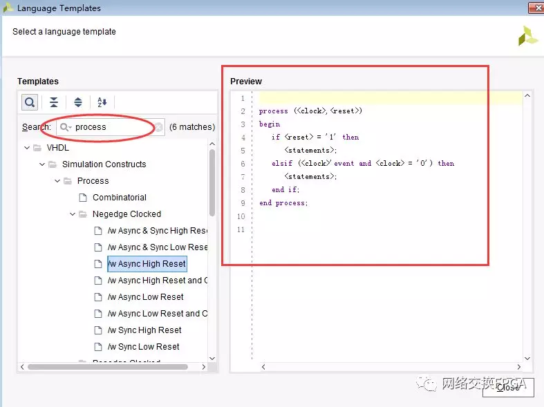Click file icon of /w Sync Low Reset
Screen dimensions: 544x407
pos(98,347)
